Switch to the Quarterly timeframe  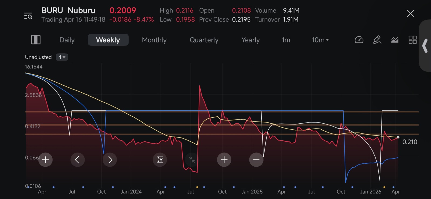click(x=204, y=40)
